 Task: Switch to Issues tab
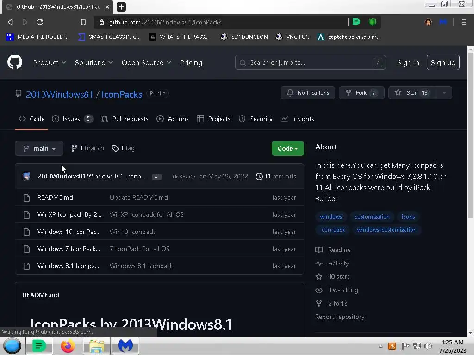pyautogui.click(x=72, y=119)
